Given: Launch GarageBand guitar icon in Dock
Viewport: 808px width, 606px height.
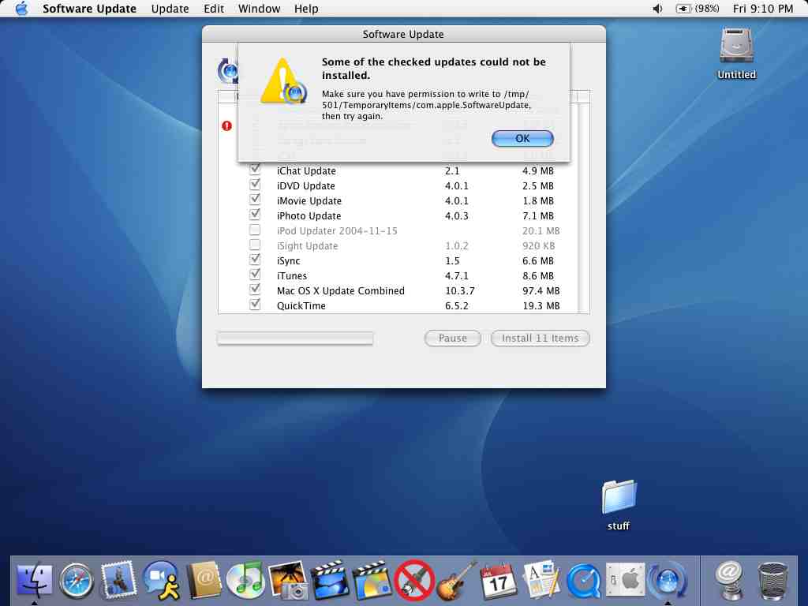Looking at the screenshot, I should [x=457, y=582].
